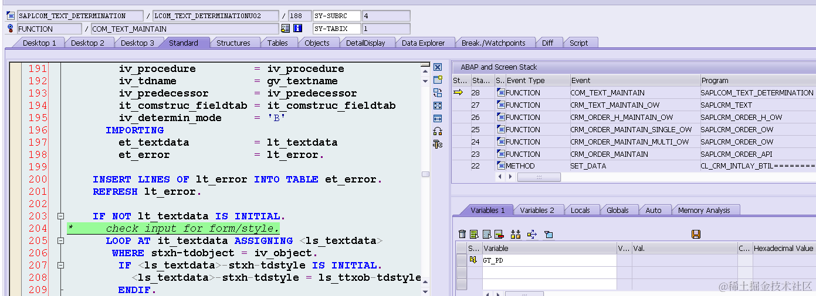Click the stack icon of CRM_TEXT_MAINTAIN_OW row
816x296 pixels.
[x=500, y=105]
